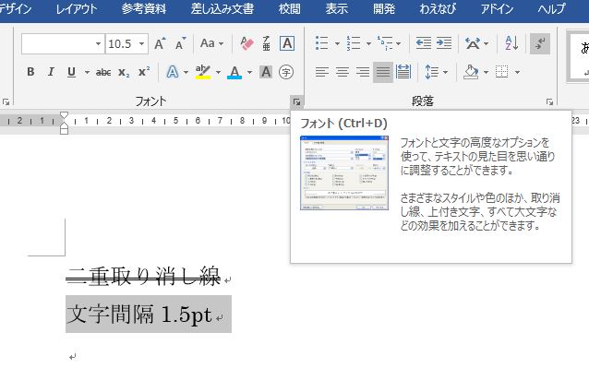The width and height of the screenshot is (589, 368).
Task: Start a bulleted list
Action: (x=322, y=43)
